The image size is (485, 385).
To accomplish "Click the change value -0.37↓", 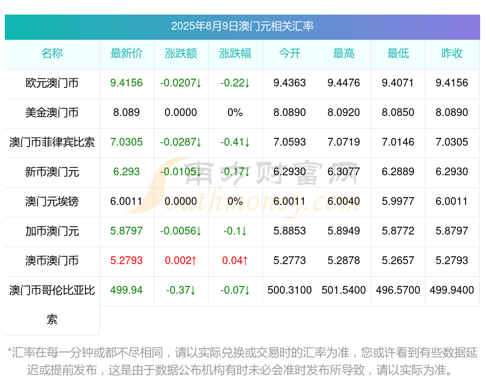I will point(181,290).
